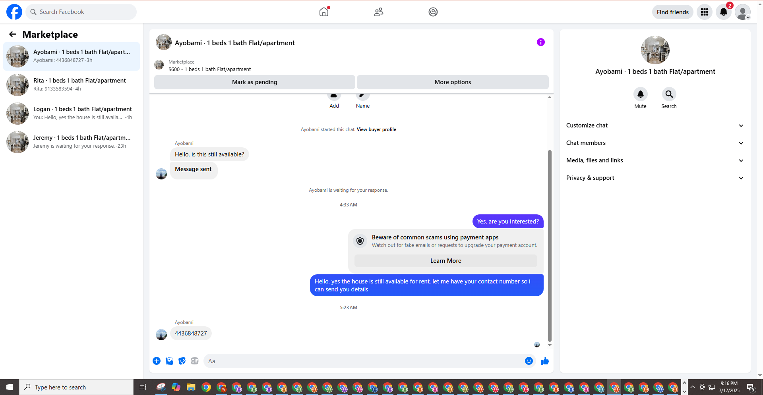Screen dimensions: 763x395
Task: Open Windows Action Center notifications
Action: 751,387
